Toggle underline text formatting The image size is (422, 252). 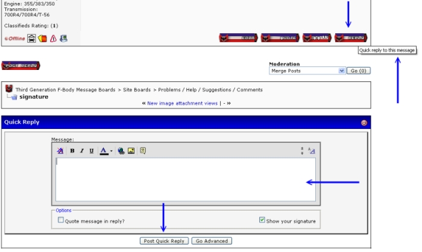click(x=90, y=151)
